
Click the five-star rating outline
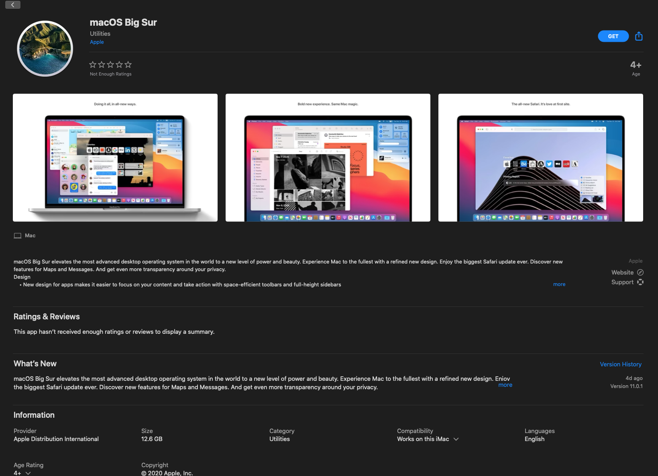[110, 64]
